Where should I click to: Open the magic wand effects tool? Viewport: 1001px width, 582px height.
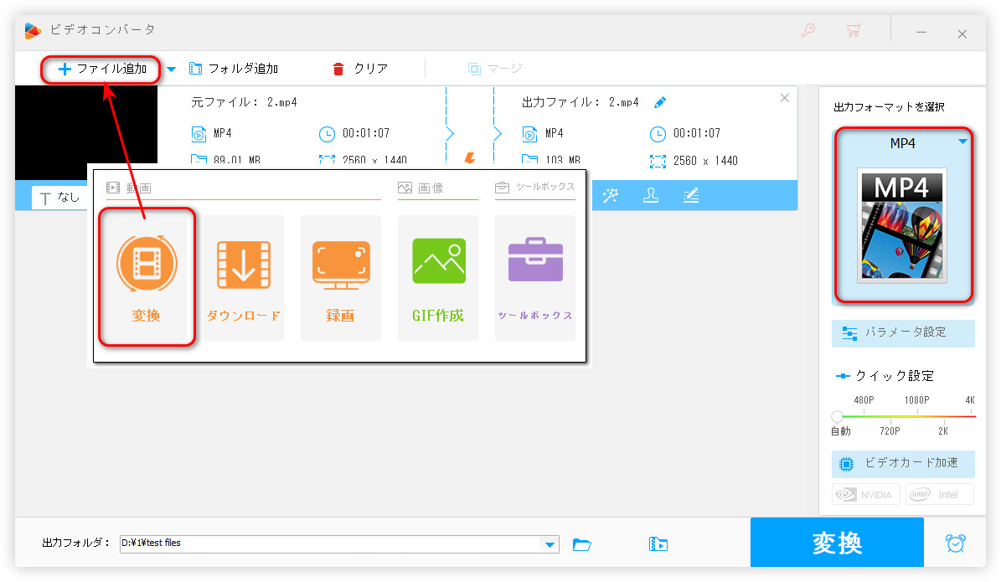[611, 196]
